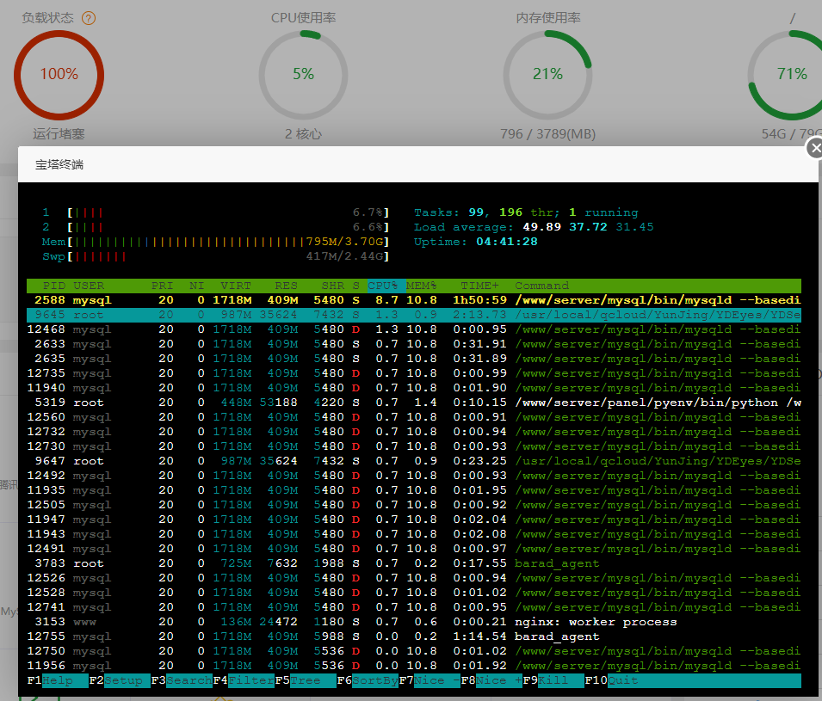Sort by the RES column header
Image resolution: width=822 pixels, height=701 pixels.
(286, 286)
